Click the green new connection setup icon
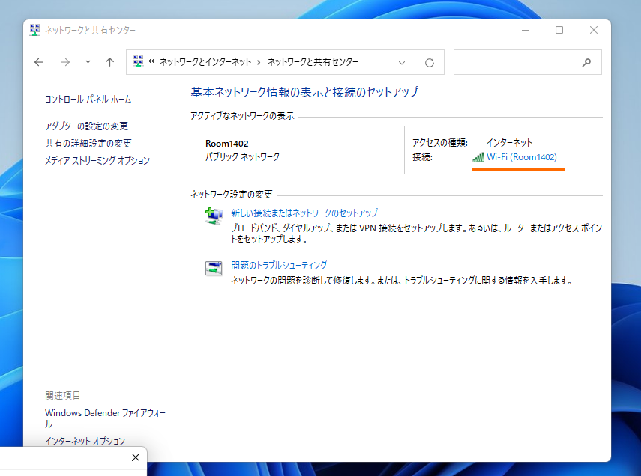This screenshot has width=641, height=476. click(x=213, y=216)
